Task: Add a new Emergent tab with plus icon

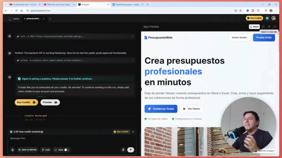Action: click(x=50, y=19)
